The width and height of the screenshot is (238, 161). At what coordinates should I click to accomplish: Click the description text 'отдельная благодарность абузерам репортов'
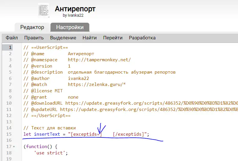122,72
